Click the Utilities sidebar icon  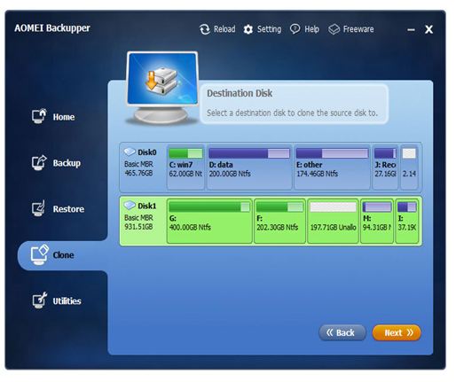coord(39,300)
